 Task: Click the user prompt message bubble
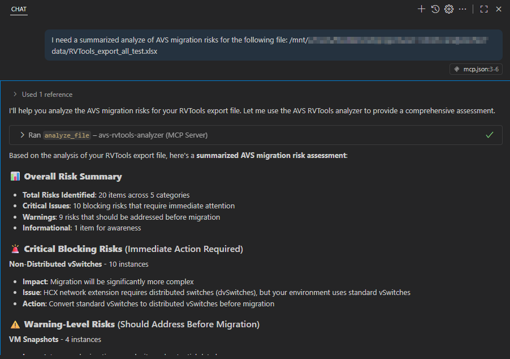pos(274,45)
